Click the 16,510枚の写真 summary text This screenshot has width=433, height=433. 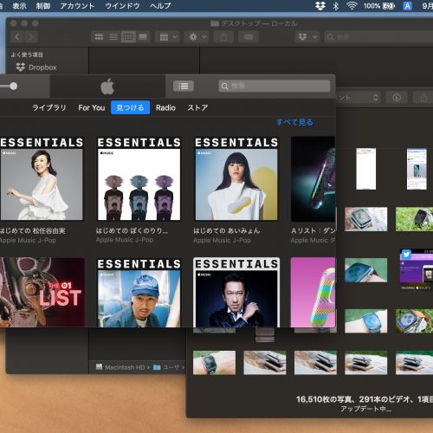click(365, 399)
